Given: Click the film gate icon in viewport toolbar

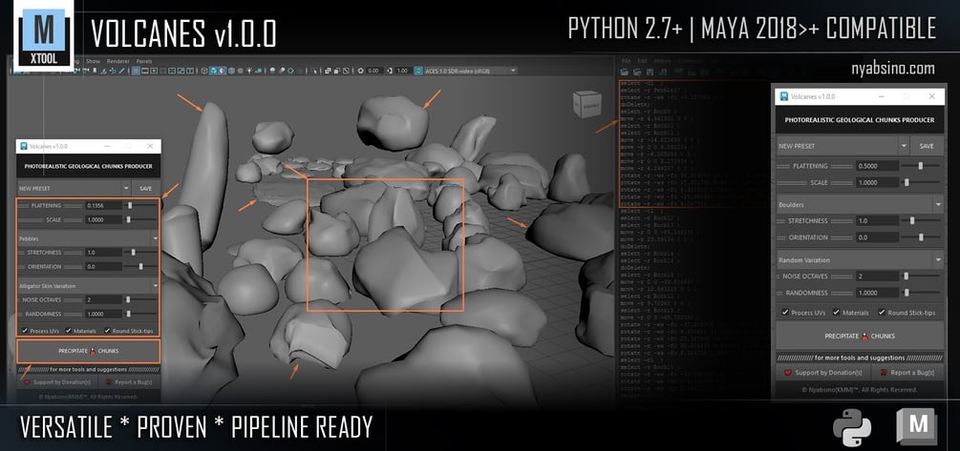Looking at the screenshot, I should [145, 71].
